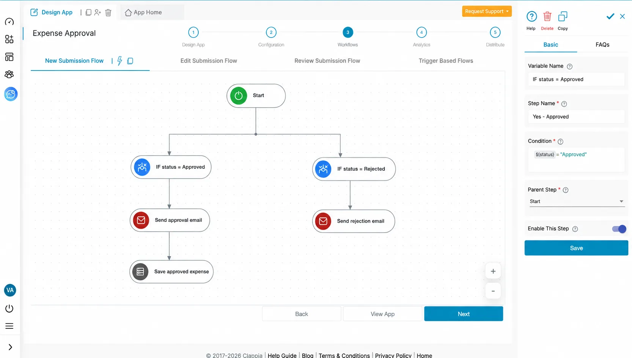This screenshot has width=632, height=358.
Task: Click the duplicate app icon in header
Action: [x=88, y=13]
